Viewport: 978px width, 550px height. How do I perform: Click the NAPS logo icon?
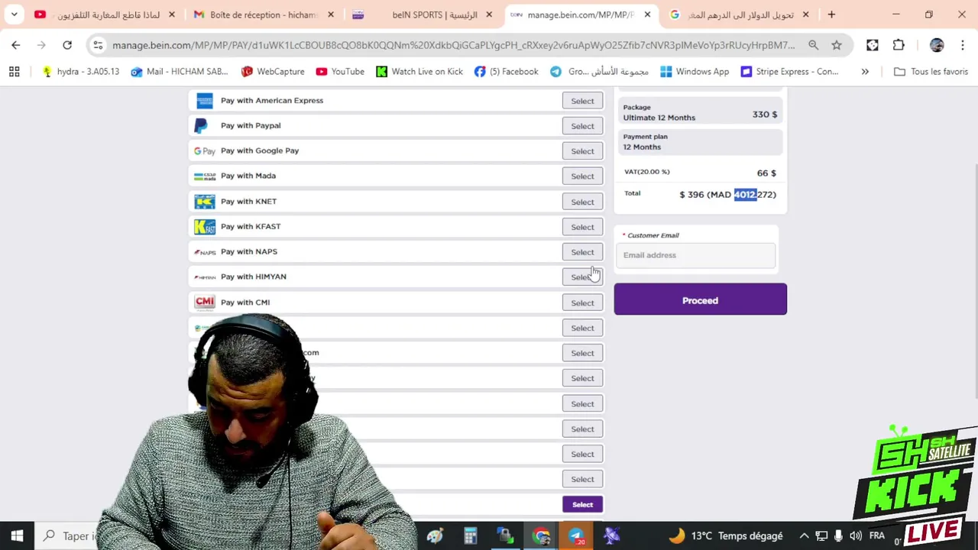pos(204,252)
